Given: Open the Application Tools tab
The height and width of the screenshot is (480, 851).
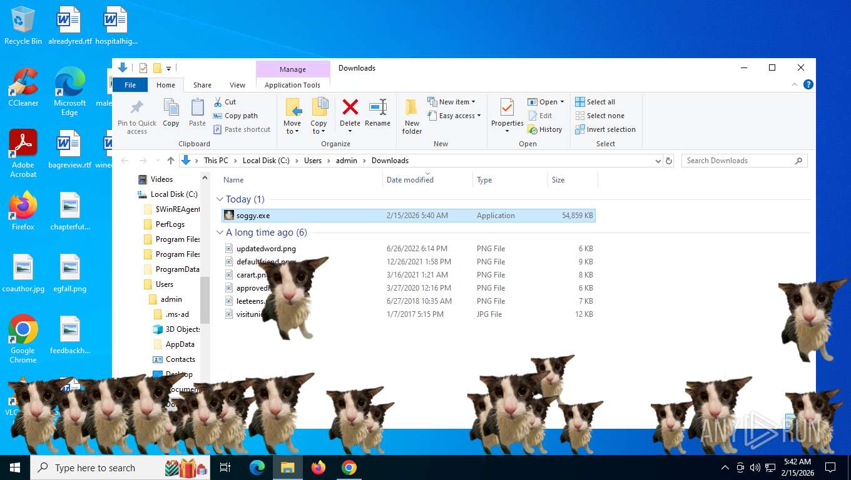Looking at the screenshot, I should coord(292,85).
